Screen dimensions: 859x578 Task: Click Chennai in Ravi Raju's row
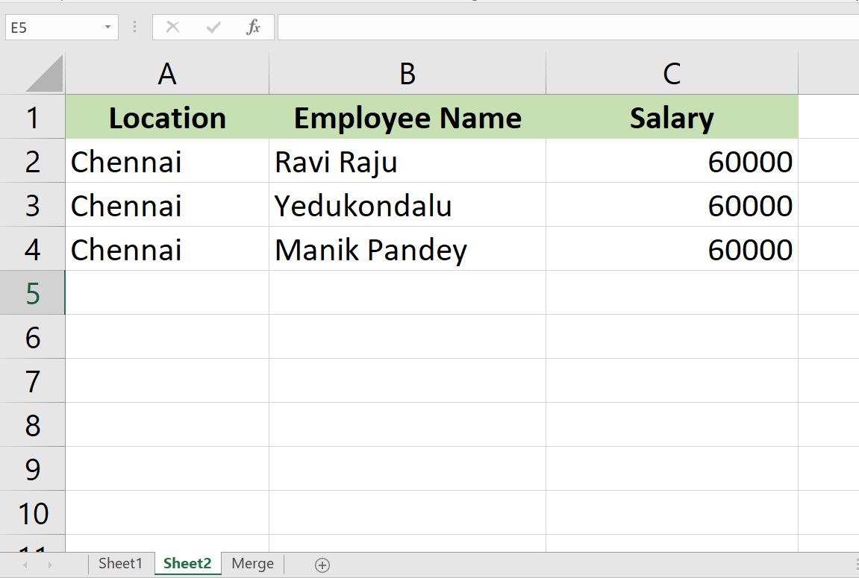tap(167, 161)
